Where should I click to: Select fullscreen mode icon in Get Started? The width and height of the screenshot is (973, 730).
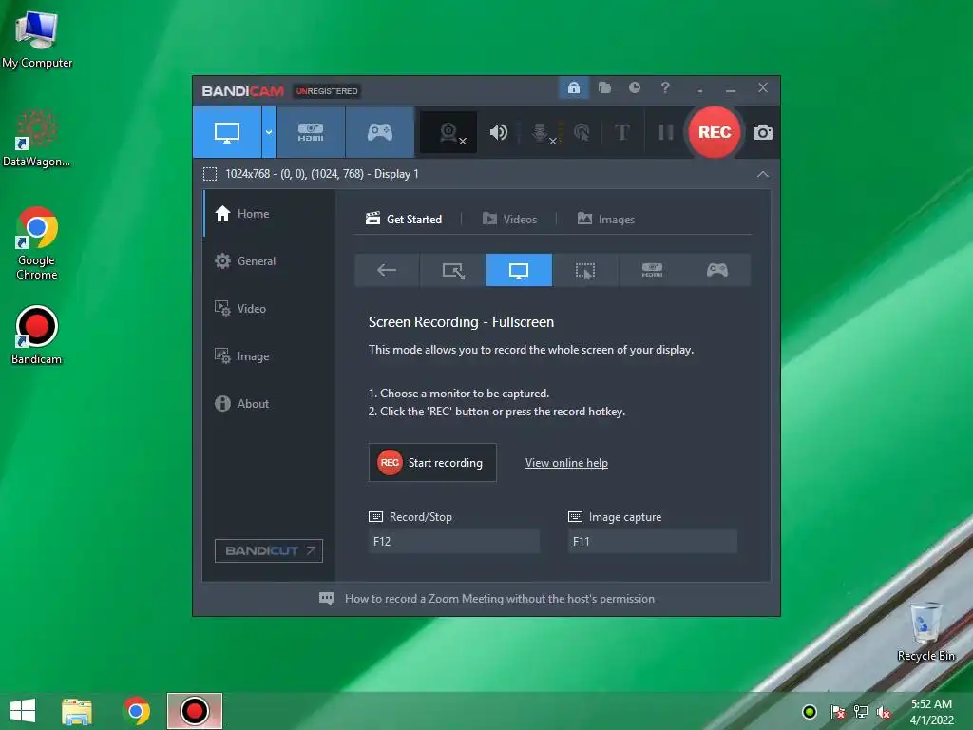(519, 270)
